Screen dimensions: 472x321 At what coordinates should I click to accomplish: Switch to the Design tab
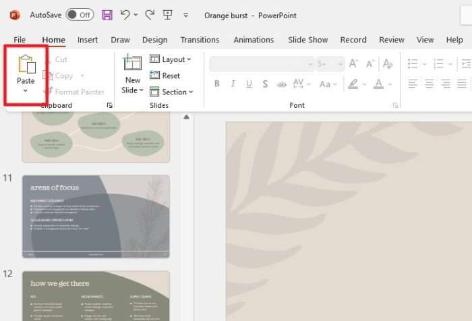(154, 40)
